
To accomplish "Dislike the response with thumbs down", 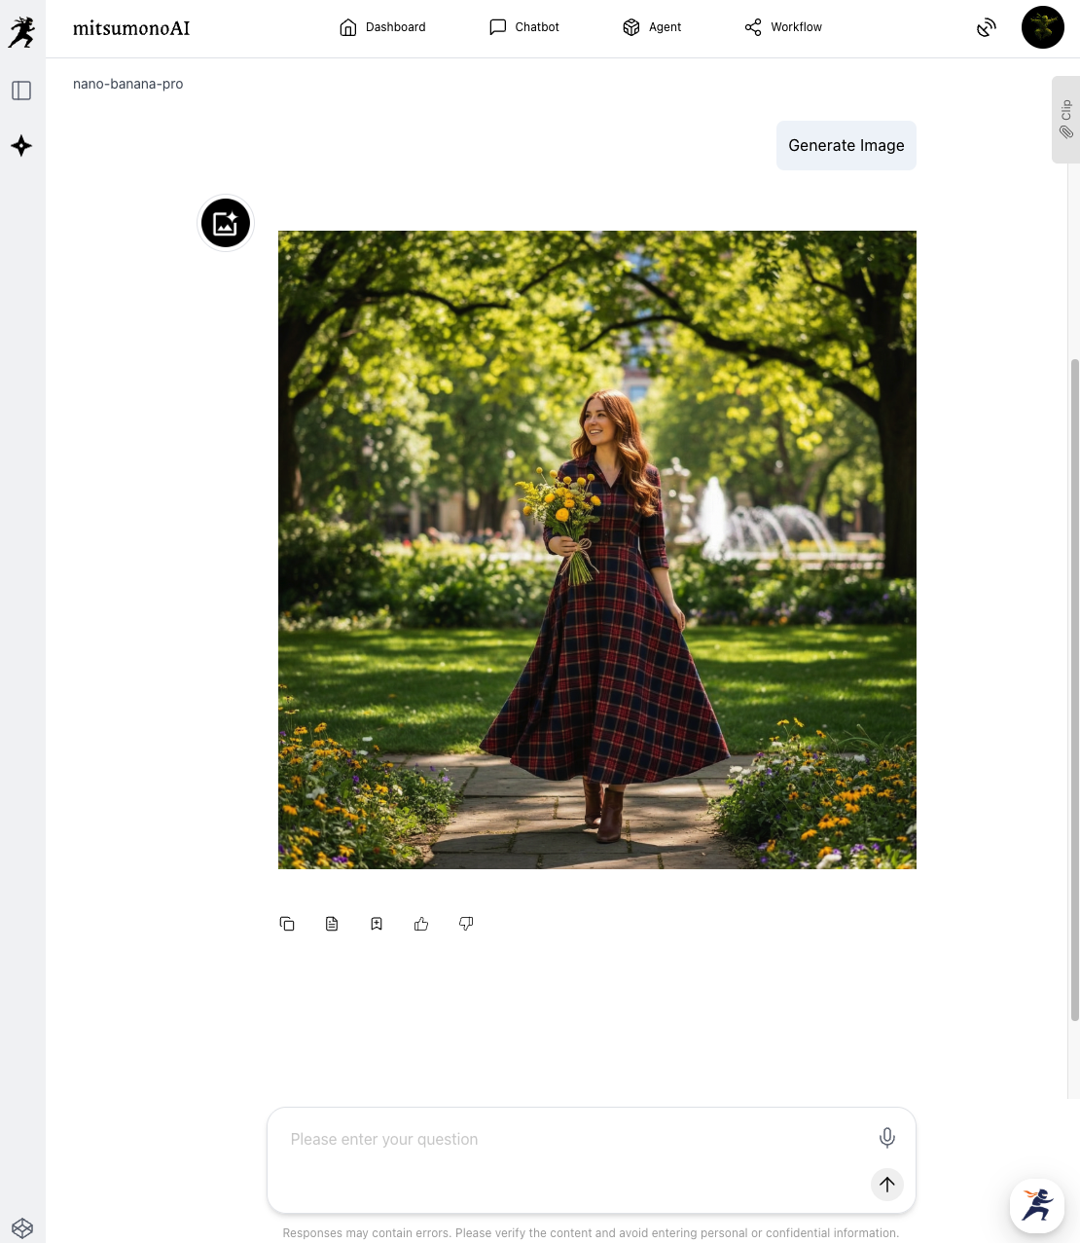I will click(466, 924).
